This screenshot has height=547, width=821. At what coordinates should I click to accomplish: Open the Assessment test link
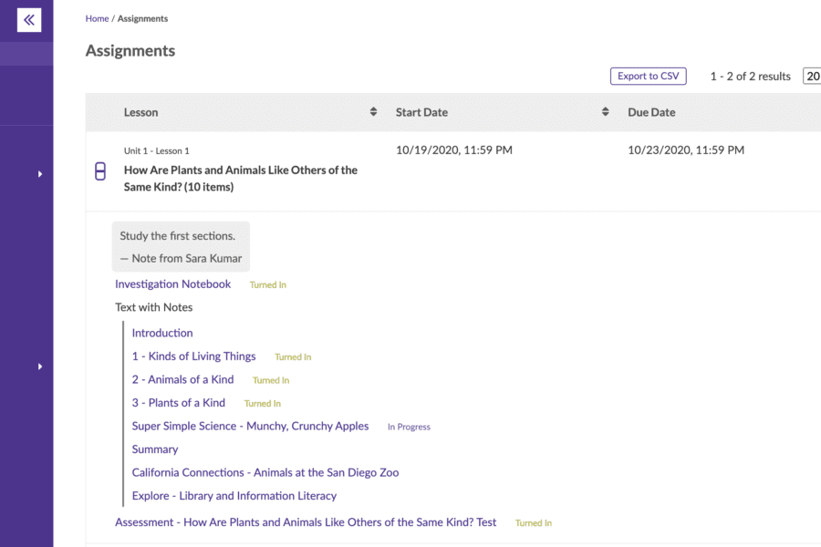(x=306, y=522)
